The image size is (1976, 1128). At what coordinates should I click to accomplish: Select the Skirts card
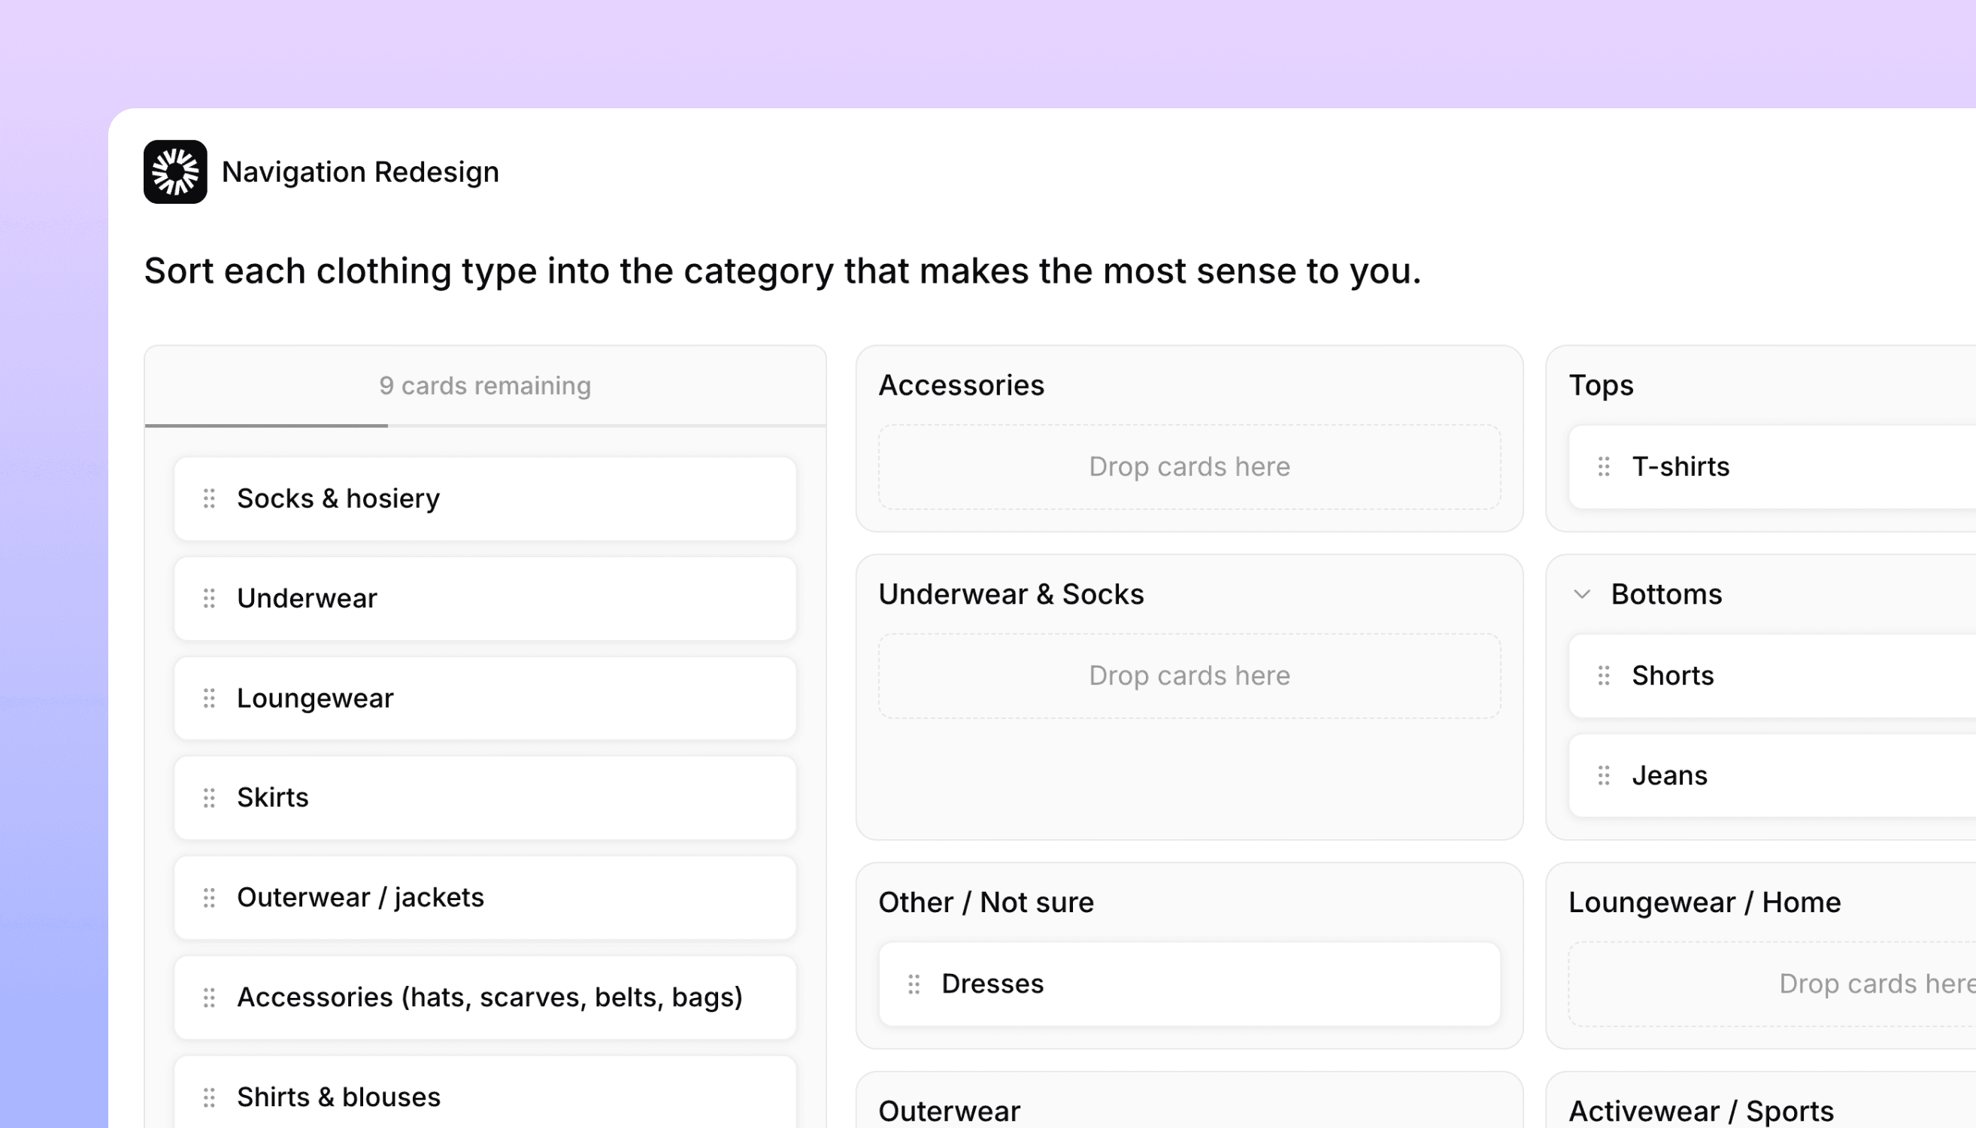click(x=486, y=797)
